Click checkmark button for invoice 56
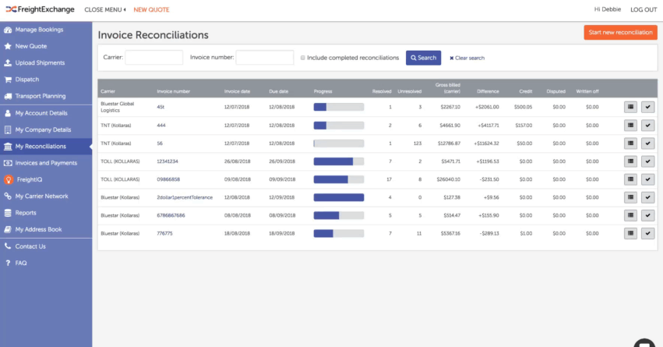Image resolution: width=663 pixels, height=347 pixels. (x=647, y=143)
